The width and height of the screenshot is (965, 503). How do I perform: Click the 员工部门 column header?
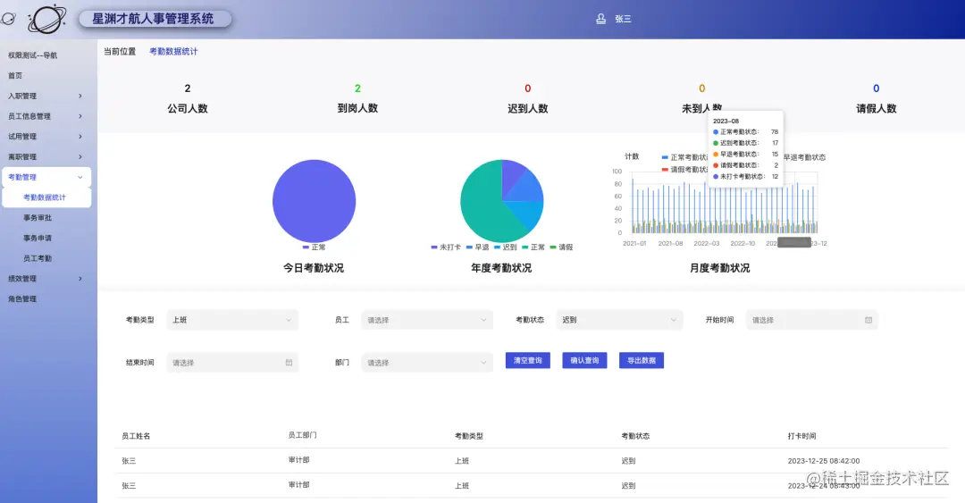(302, 435)
